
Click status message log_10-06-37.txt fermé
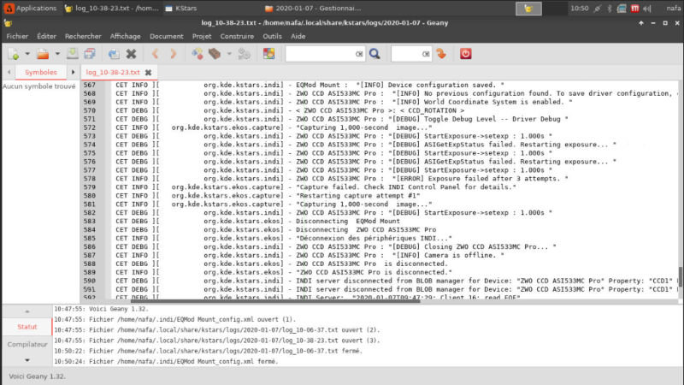point(209,351)
